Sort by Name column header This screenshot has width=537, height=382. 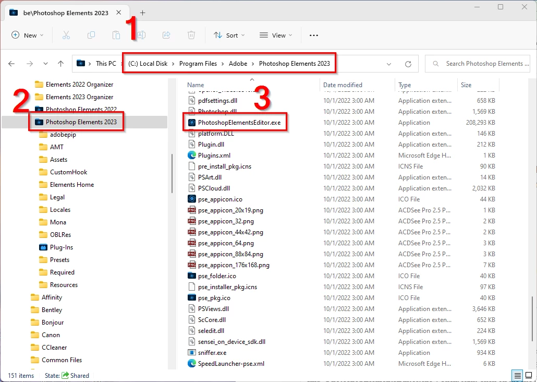click(196, 85)
